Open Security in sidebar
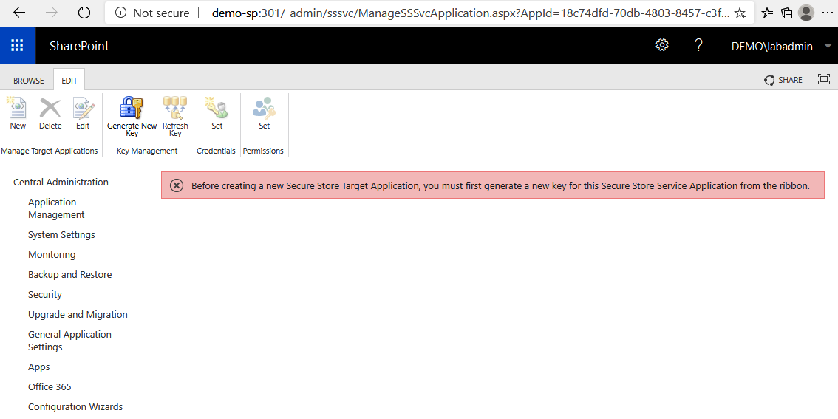The width and height of the screenshot is (838, 419). point(45,294)
